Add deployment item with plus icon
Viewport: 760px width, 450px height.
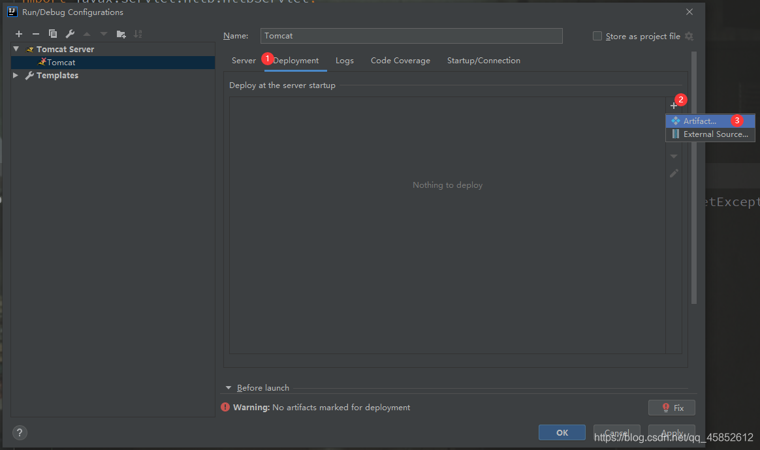(x=674, y=106)
